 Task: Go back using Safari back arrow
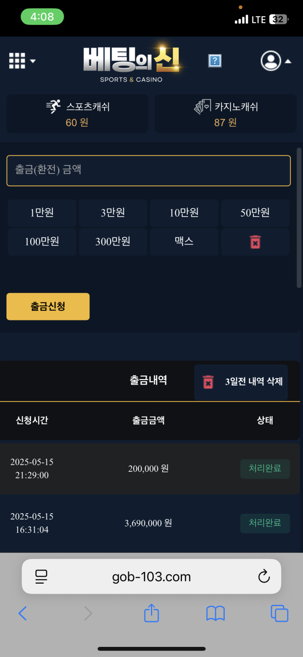coord(23,613)
